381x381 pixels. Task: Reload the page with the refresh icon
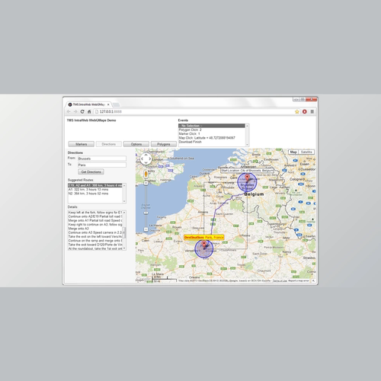[x=82, y=111]
